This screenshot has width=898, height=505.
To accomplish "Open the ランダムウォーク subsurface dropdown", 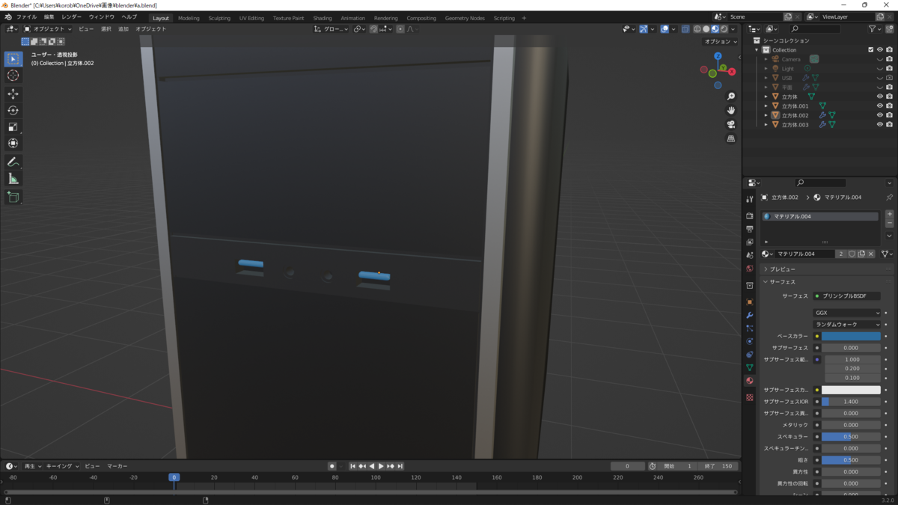I will click(847, 325).
